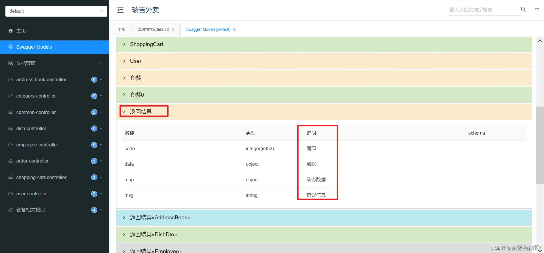
Task: Click the 名称 column header
Action: click(129, 133)
